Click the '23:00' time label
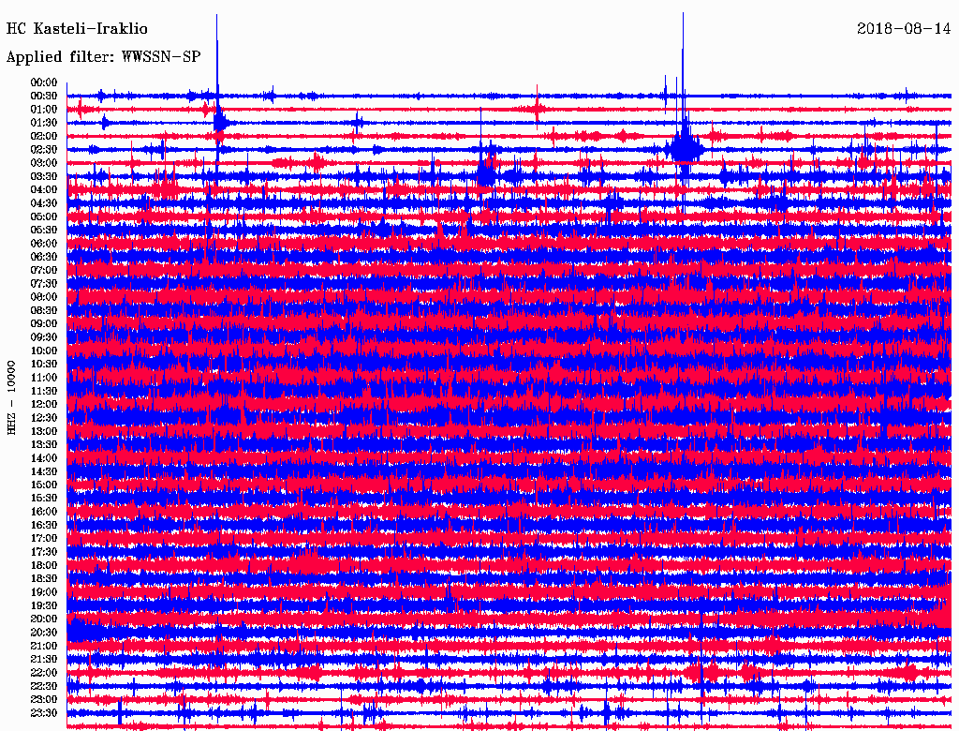The height and width of the screenshot is (731, 959). pos(44,699)
